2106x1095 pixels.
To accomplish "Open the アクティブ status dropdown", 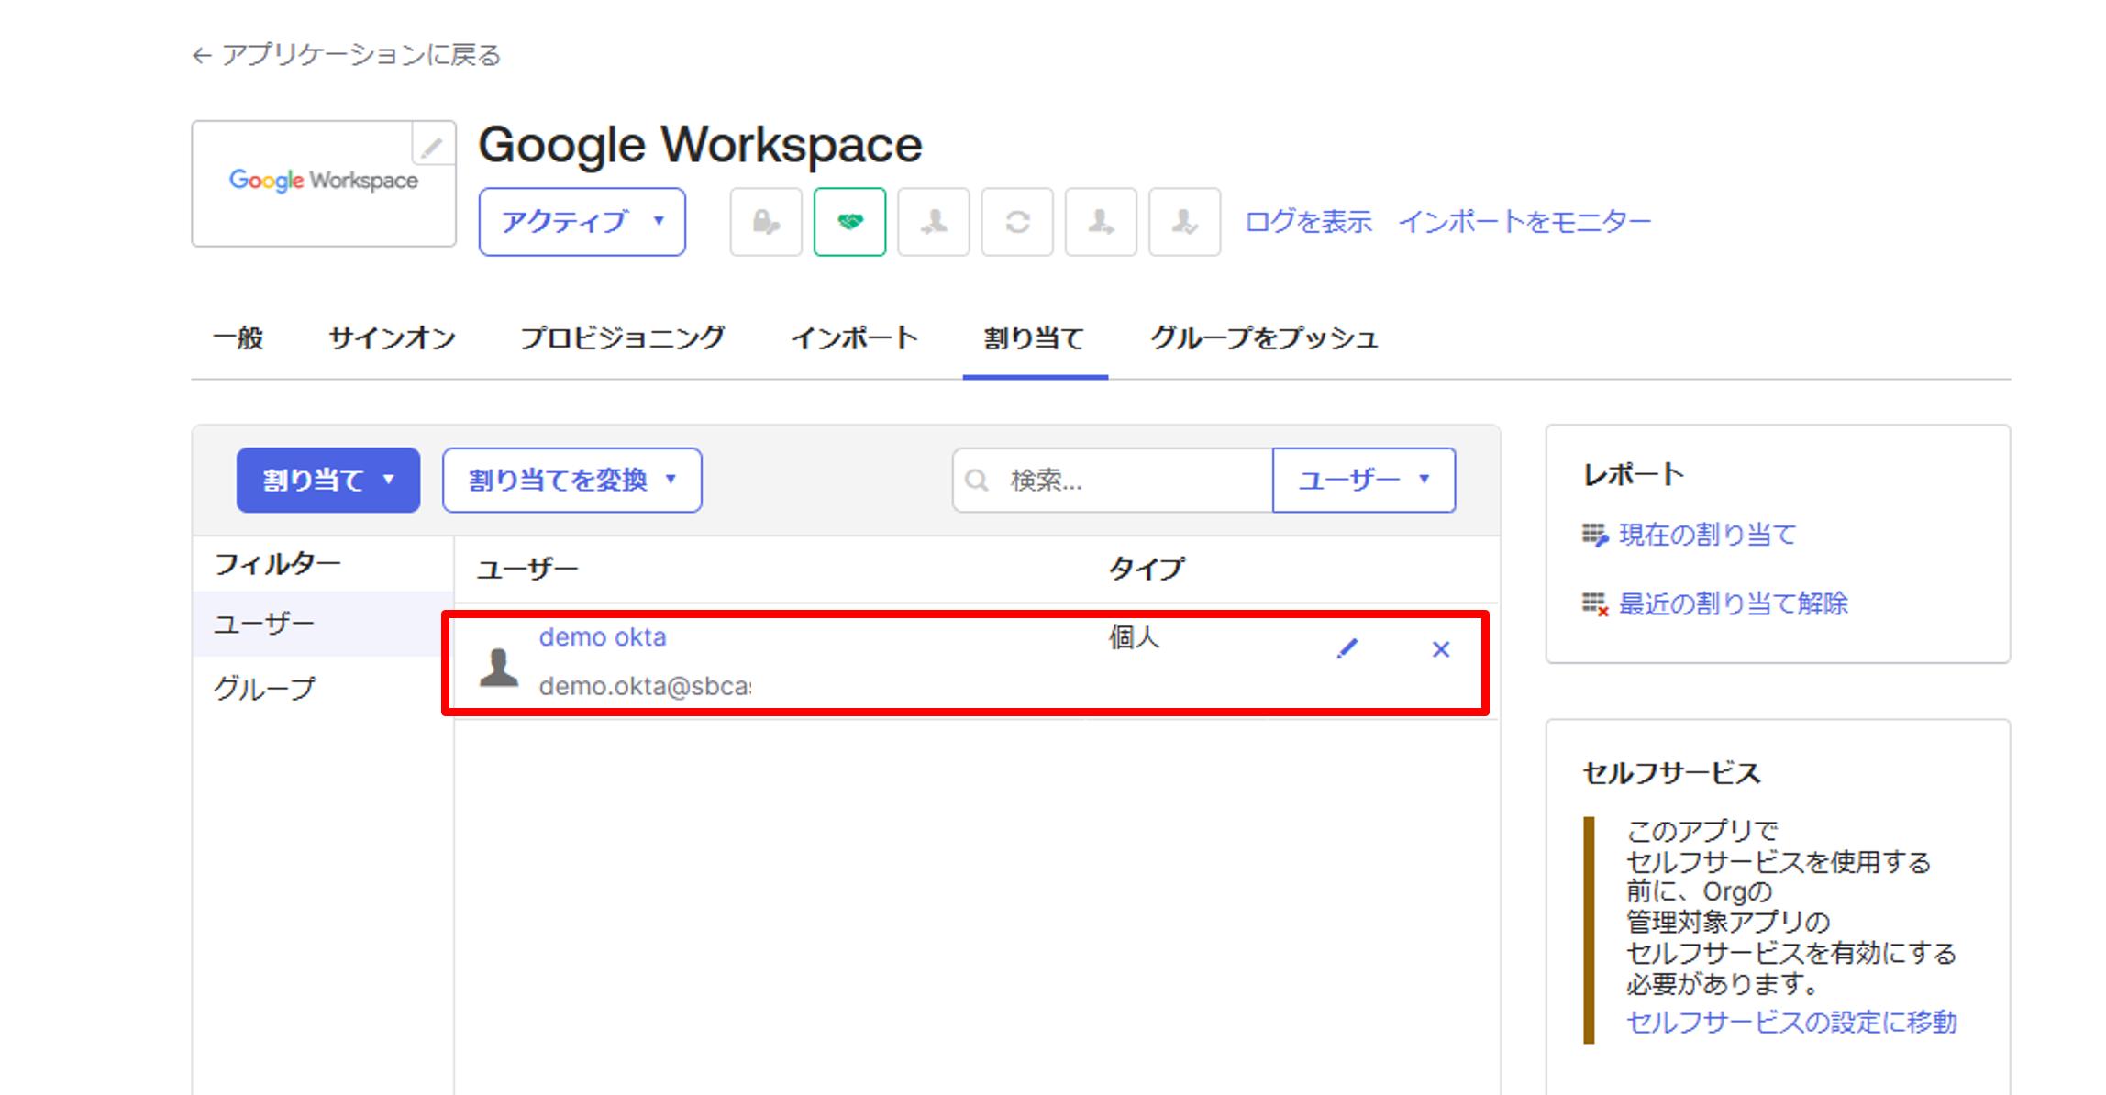I will (x=582, y=222).
